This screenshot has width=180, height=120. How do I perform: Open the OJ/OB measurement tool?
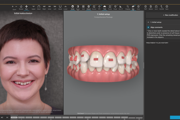(161, 7)
